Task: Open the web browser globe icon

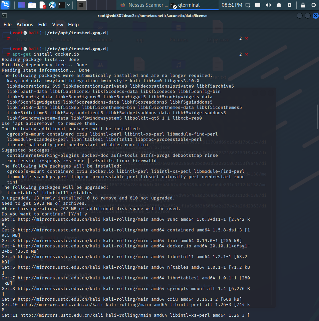Action: [52, 5]
